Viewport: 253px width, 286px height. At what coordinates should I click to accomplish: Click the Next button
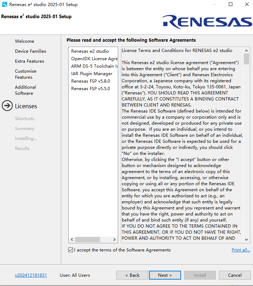(x=165, y=275)
